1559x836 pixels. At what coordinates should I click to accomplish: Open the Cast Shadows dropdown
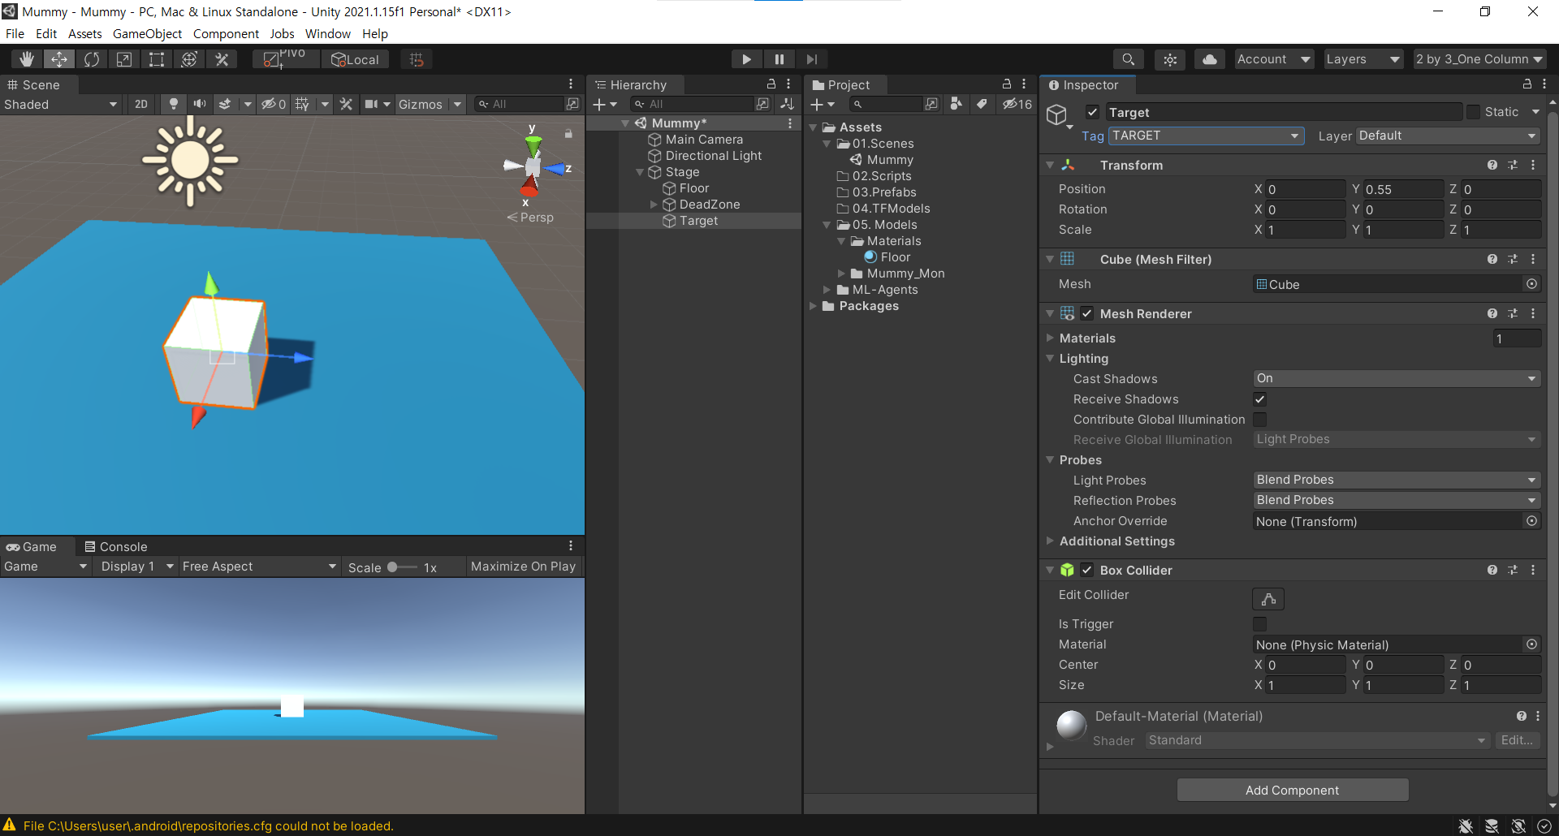(x=1396, y=378)
